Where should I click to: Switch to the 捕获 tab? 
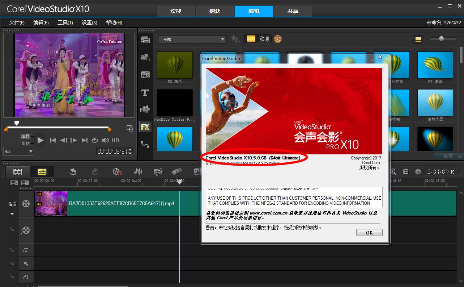point(215,11)
